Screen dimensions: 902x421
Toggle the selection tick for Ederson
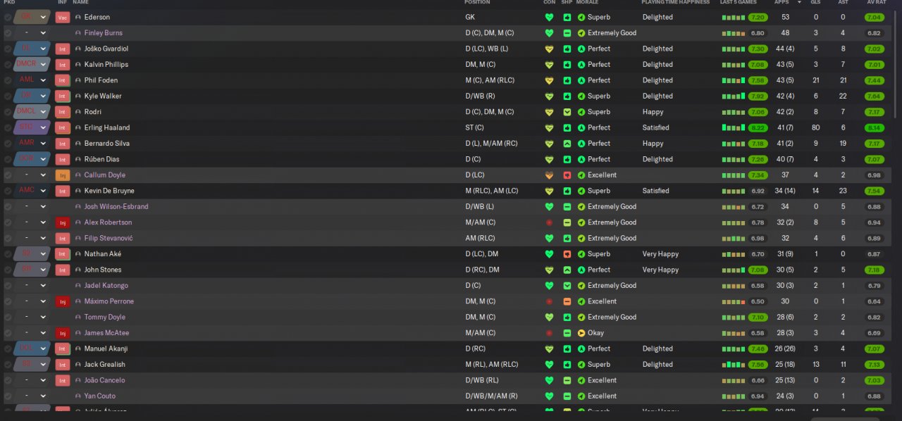(x=8, y=17)
